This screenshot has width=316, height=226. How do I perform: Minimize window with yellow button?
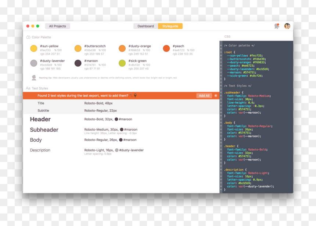(33, 26)
